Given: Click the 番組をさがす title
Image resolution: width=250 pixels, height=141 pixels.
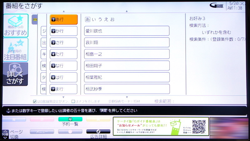Looking at the screenshot, I should click(24, 6).
